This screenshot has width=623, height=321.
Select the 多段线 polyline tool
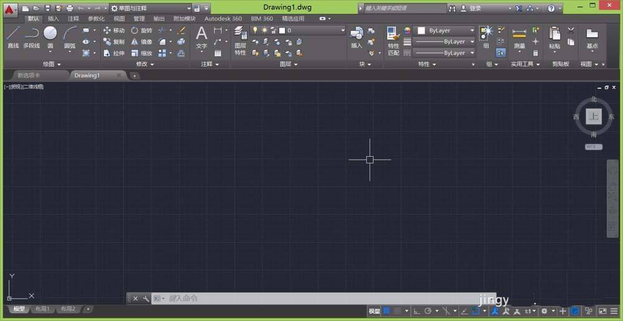coord(31,38)
